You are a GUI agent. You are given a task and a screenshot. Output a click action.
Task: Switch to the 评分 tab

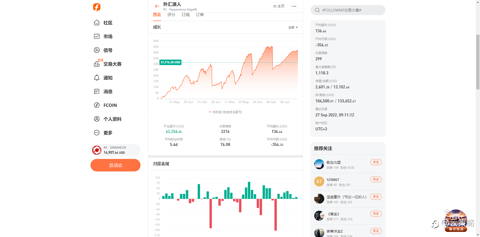171,15
